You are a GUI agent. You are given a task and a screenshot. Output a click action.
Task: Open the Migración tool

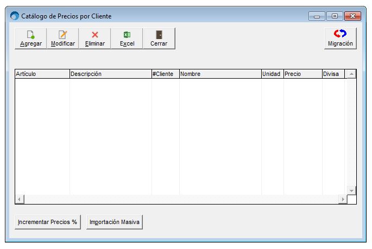pos(340,39)
